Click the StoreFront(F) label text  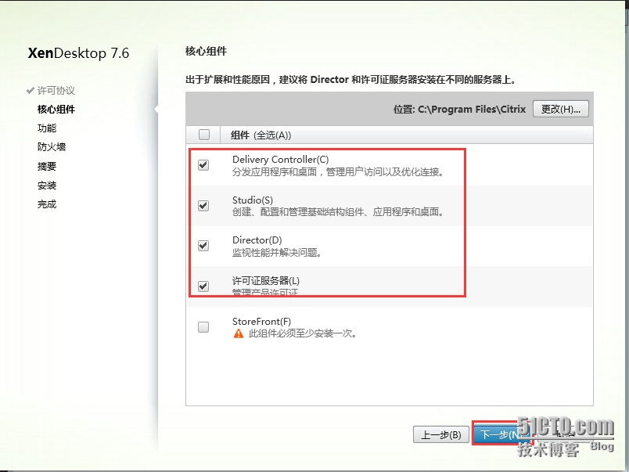coord(261,322)
